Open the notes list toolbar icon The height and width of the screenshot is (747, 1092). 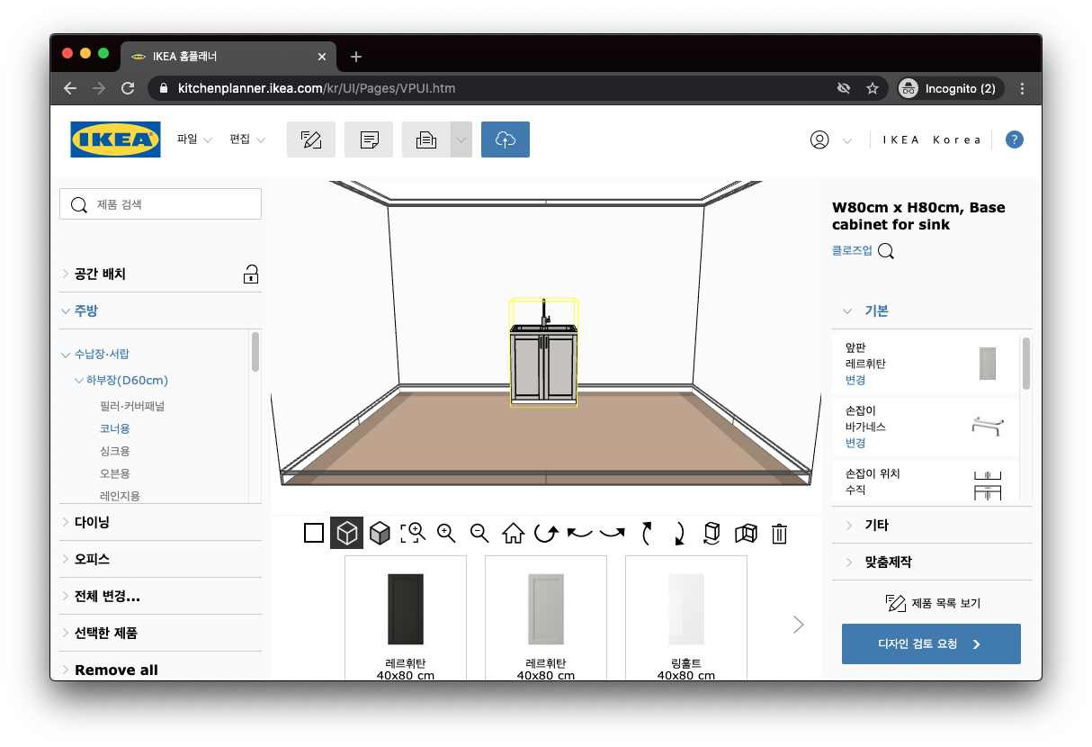point(369,139)
